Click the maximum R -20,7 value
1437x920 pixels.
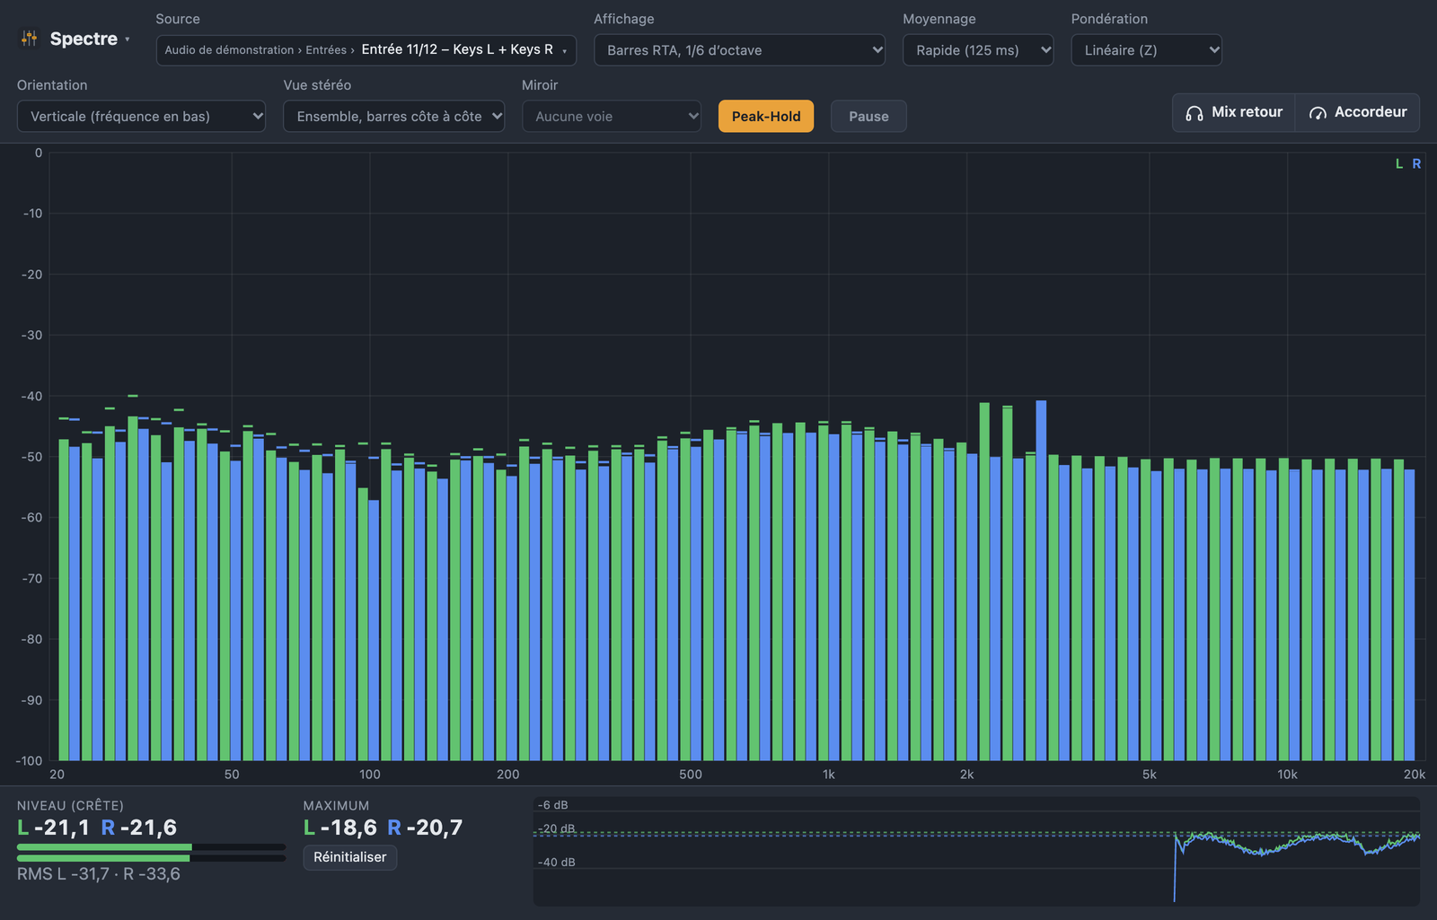tap(425, 828)
